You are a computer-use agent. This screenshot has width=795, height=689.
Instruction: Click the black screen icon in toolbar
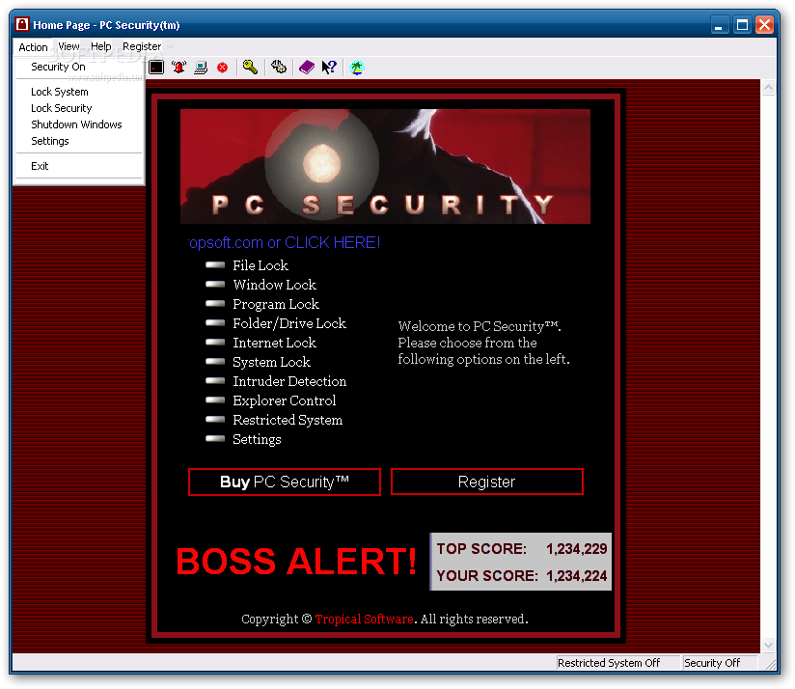156,67
